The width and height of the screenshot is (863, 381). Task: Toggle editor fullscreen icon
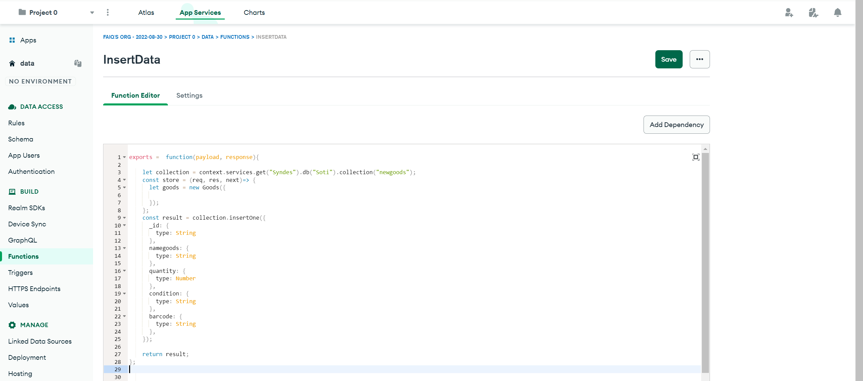695,157
